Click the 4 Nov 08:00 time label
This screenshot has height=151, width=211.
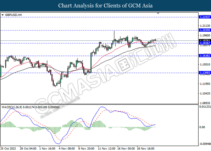[x=67, y=149]
